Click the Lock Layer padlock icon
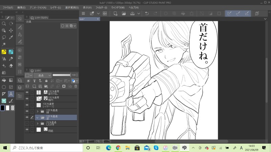 tap(46, 81)
